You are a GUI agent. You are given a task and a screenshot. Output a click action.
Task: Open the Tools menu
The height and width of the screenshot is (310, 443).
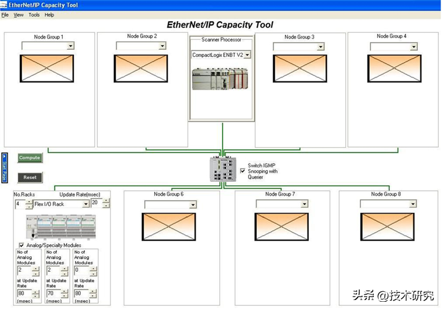click(34, 15)
